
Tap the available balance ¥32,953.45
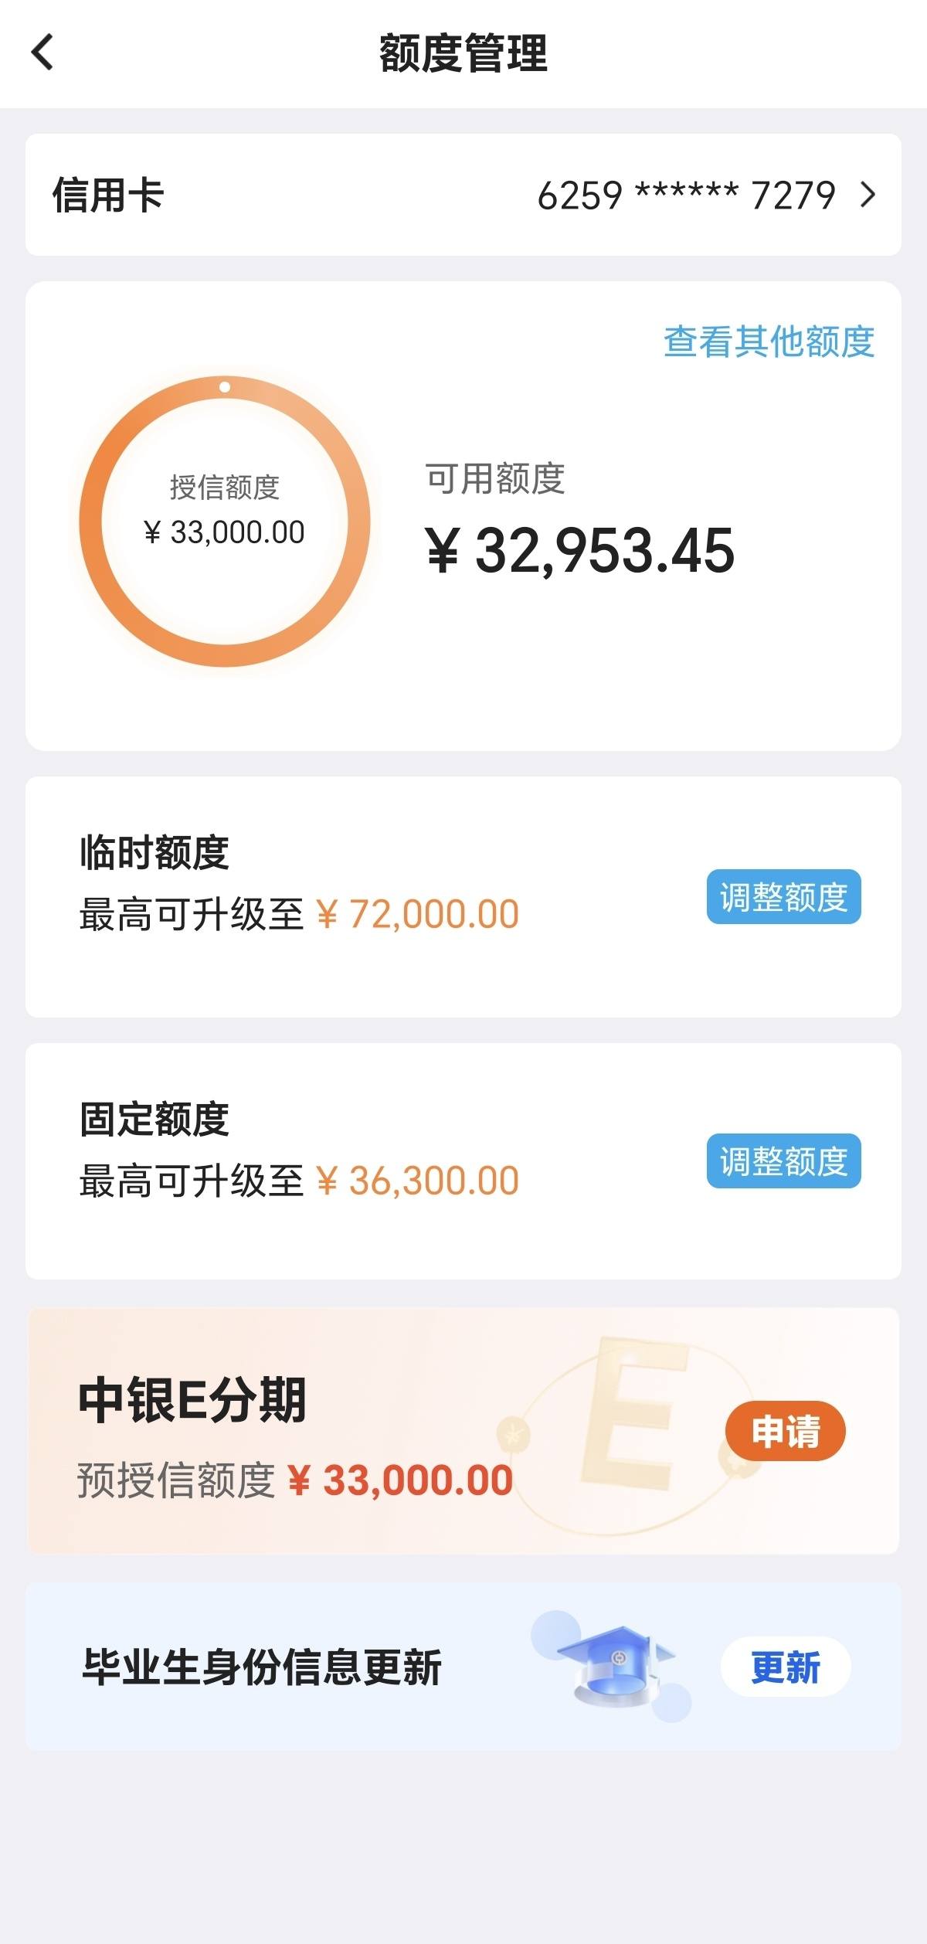tap(579, 551)
